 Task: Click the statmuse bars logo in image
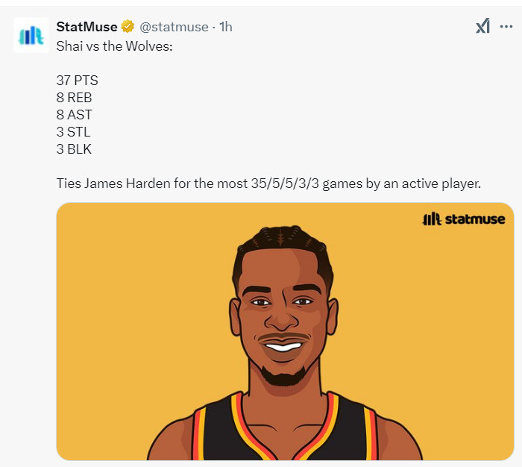point(432,219)
